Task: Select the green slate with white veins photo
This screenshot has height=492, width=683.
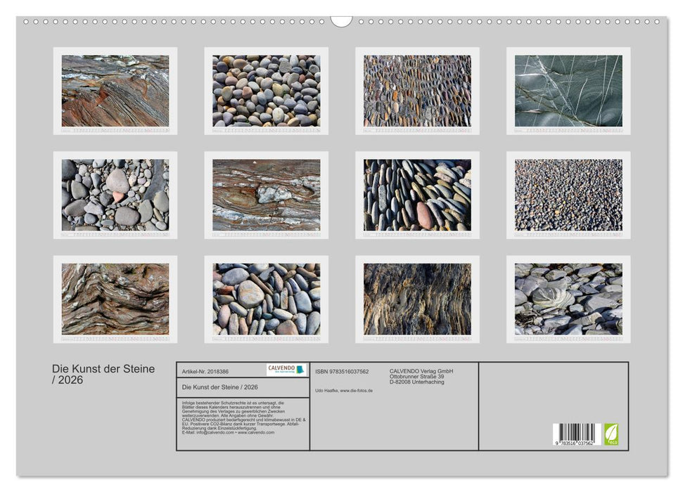Action: pyautogui.click(x=568, y=91)
